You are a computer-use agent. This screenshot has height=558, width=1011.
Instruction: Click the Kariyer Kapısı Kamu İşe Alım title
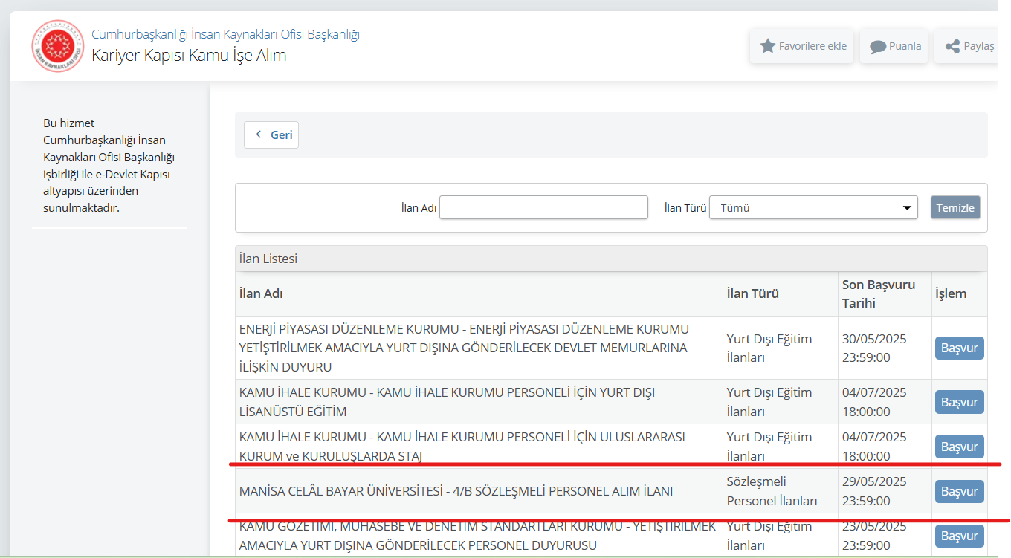pyautogui.click(x=189, y=55)
